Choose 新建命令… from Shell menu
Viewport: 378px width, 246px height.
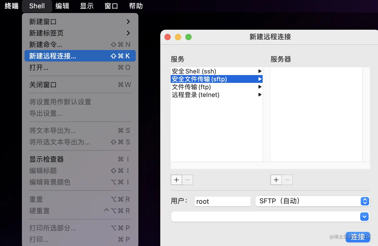pyautogui.click(x=80, y=45)
